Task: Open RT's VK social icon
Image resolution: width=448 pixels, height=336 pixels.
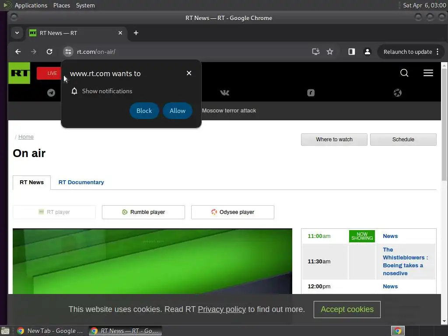Action: click(224, 93)
